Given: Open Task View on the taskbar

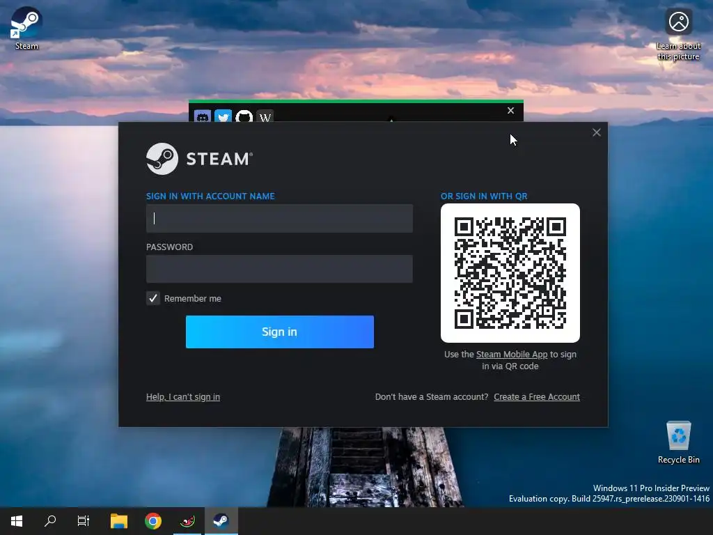Looking at the screenshot, I should click(84, 521).
